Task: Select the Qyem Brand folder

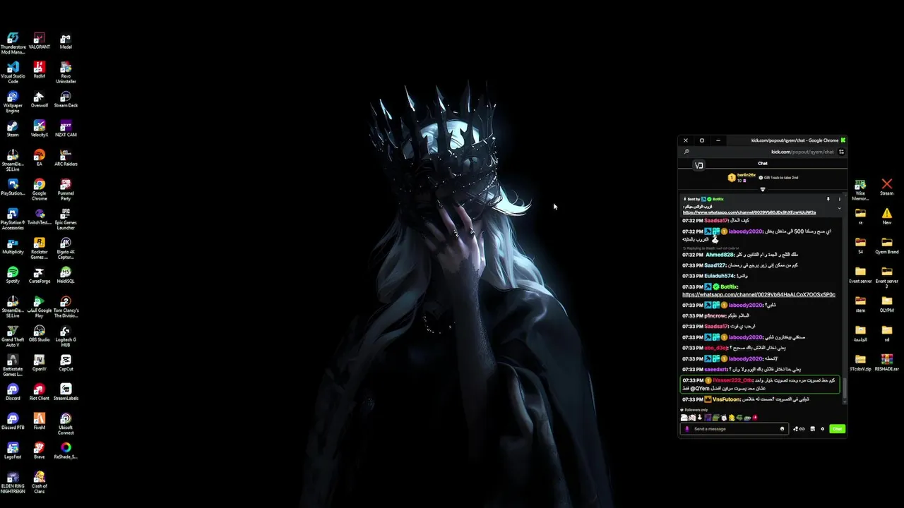Action: pyautogui.click(x=887, y=245)
